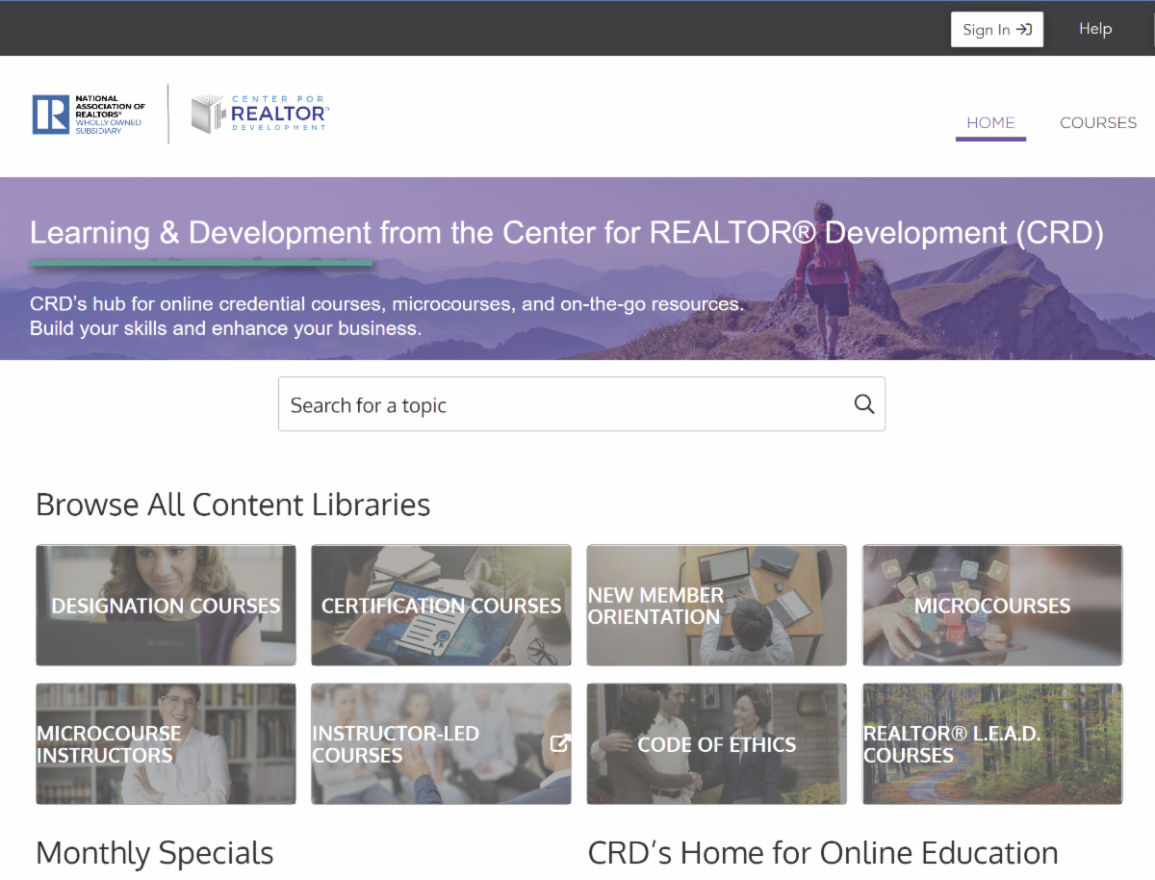Open the Certification Courses library tile
The image size is (1155, 880).
coord(441,606)
